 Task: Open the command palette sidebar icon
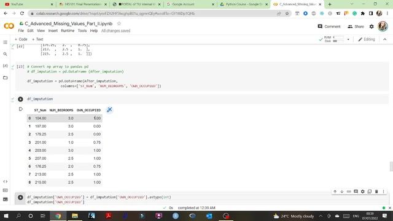point(6,190)
